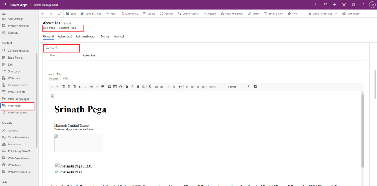The height and width of the screenshot is (186, 377).
Task: Toggle underline formatting in the editor
Action: pyautogui.click(x=138, y=87)
